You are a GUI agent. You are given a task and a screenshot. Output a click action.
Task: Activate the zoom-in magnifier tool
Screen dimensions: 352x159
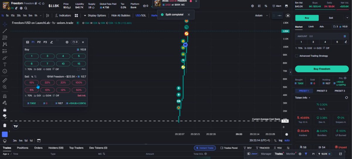coord(5,87)
